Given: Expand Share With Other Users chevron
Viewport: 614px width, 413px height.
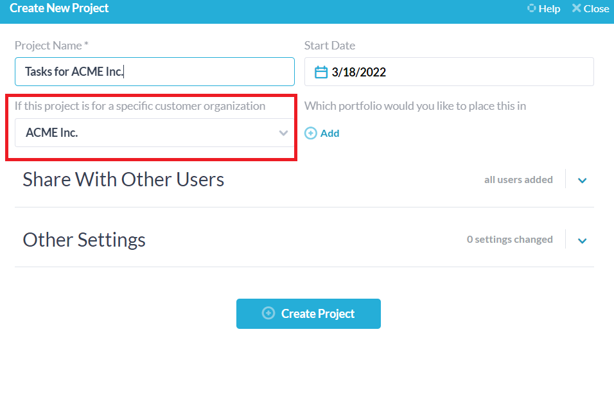Looking at the screenshot, I should pos(582,180).
